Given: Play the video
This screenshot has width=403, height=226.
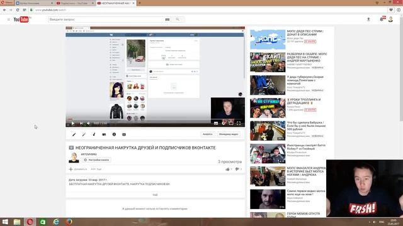Looking at the screenshot, I should point(73,124).
